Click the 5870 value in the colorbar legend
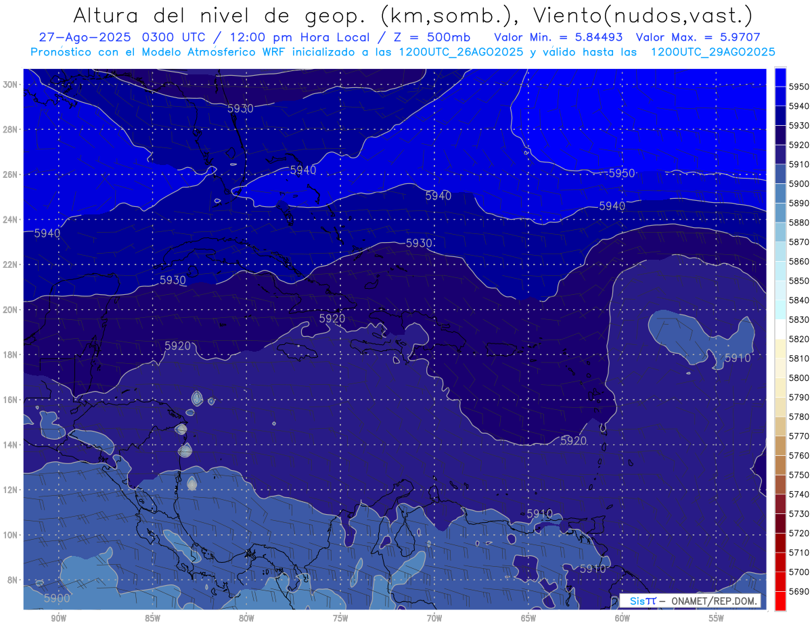812x627 pixels. click(x=799, y=241)
